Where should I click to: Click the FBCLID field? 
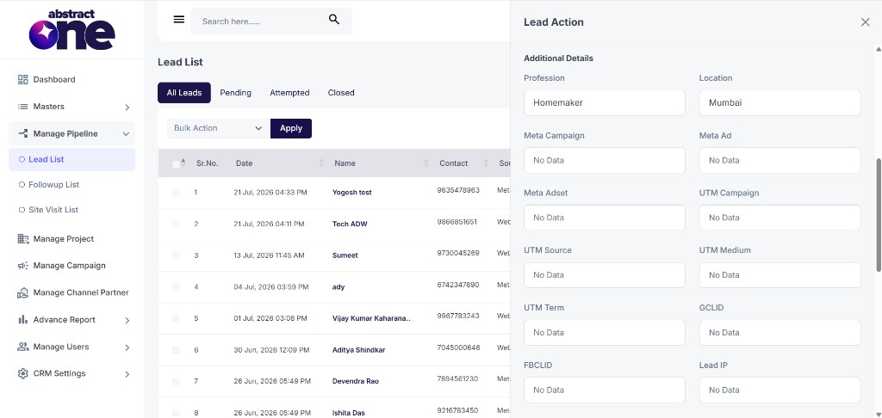tap(604, 390)
